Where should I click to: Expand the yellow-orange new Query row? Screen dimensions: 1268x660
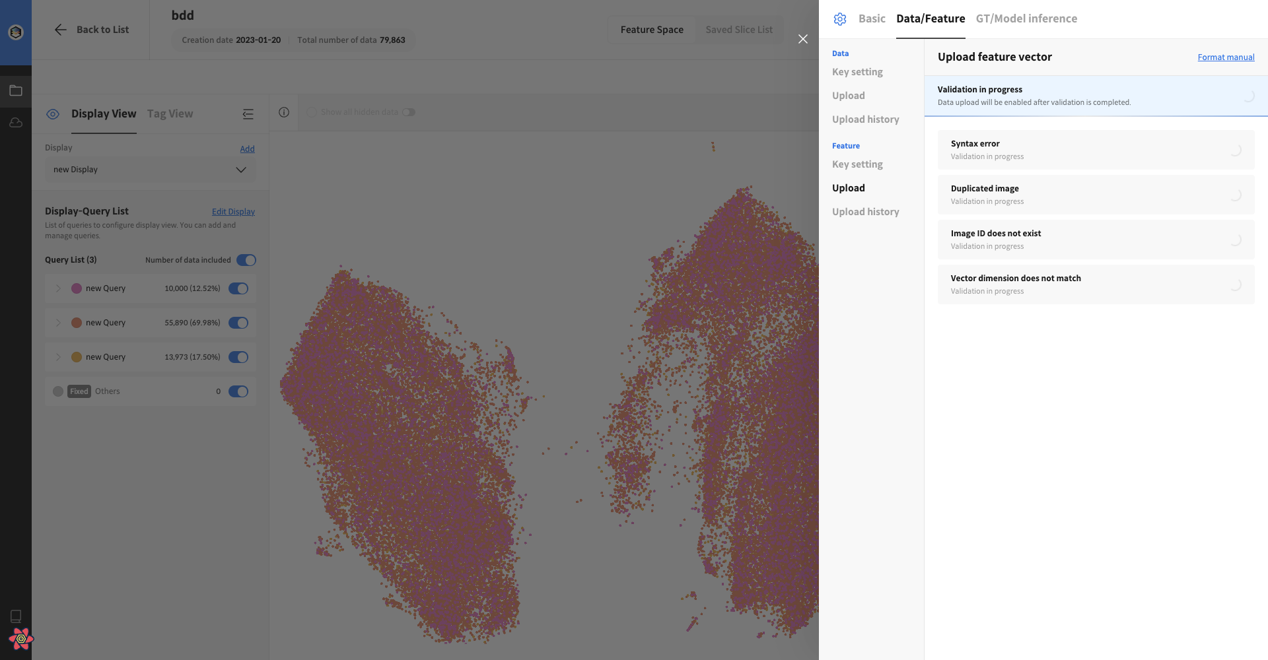pyautogui.click(x=58, y=357)
